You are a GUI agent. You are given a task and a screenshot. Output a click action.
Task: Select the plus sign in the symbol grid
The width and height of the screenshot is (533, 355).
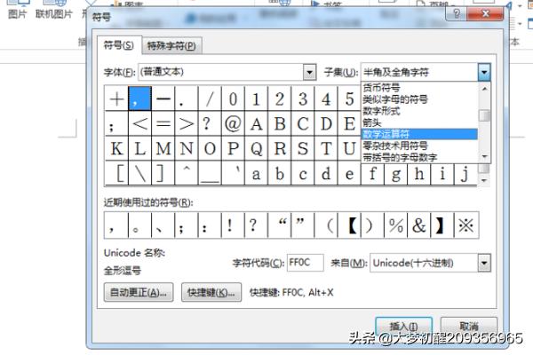click(116, 99)
